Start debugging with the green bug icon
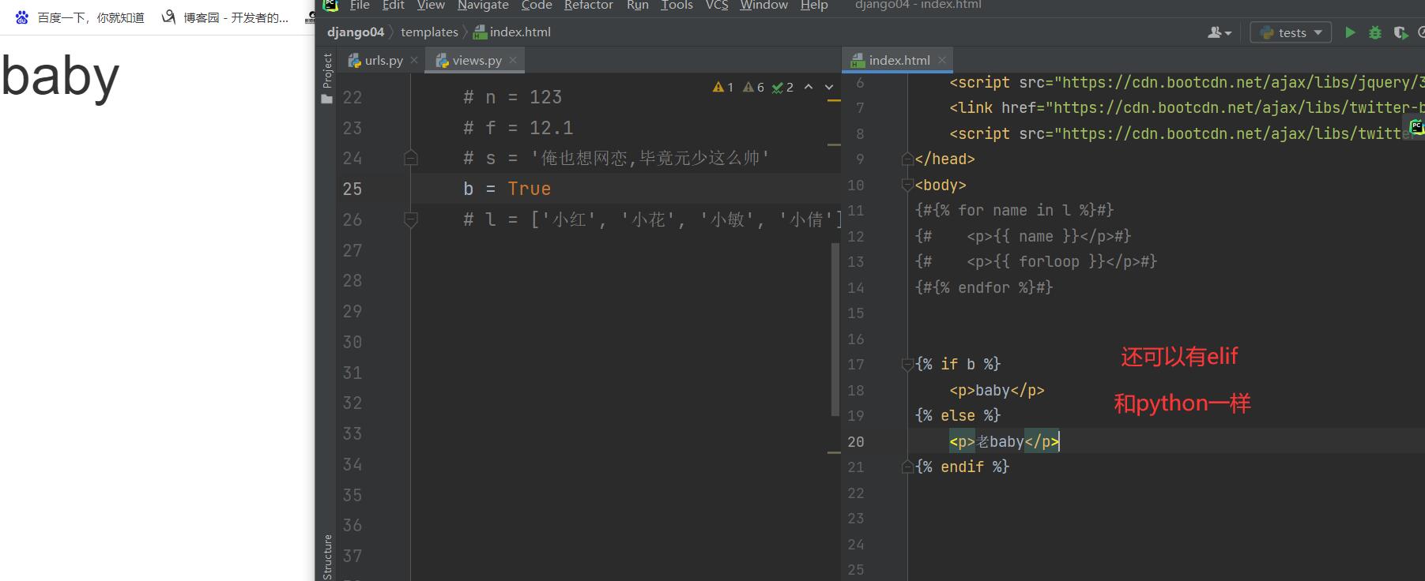Viewport: 1425px width, 581px height. click(x=1375, y=32)
